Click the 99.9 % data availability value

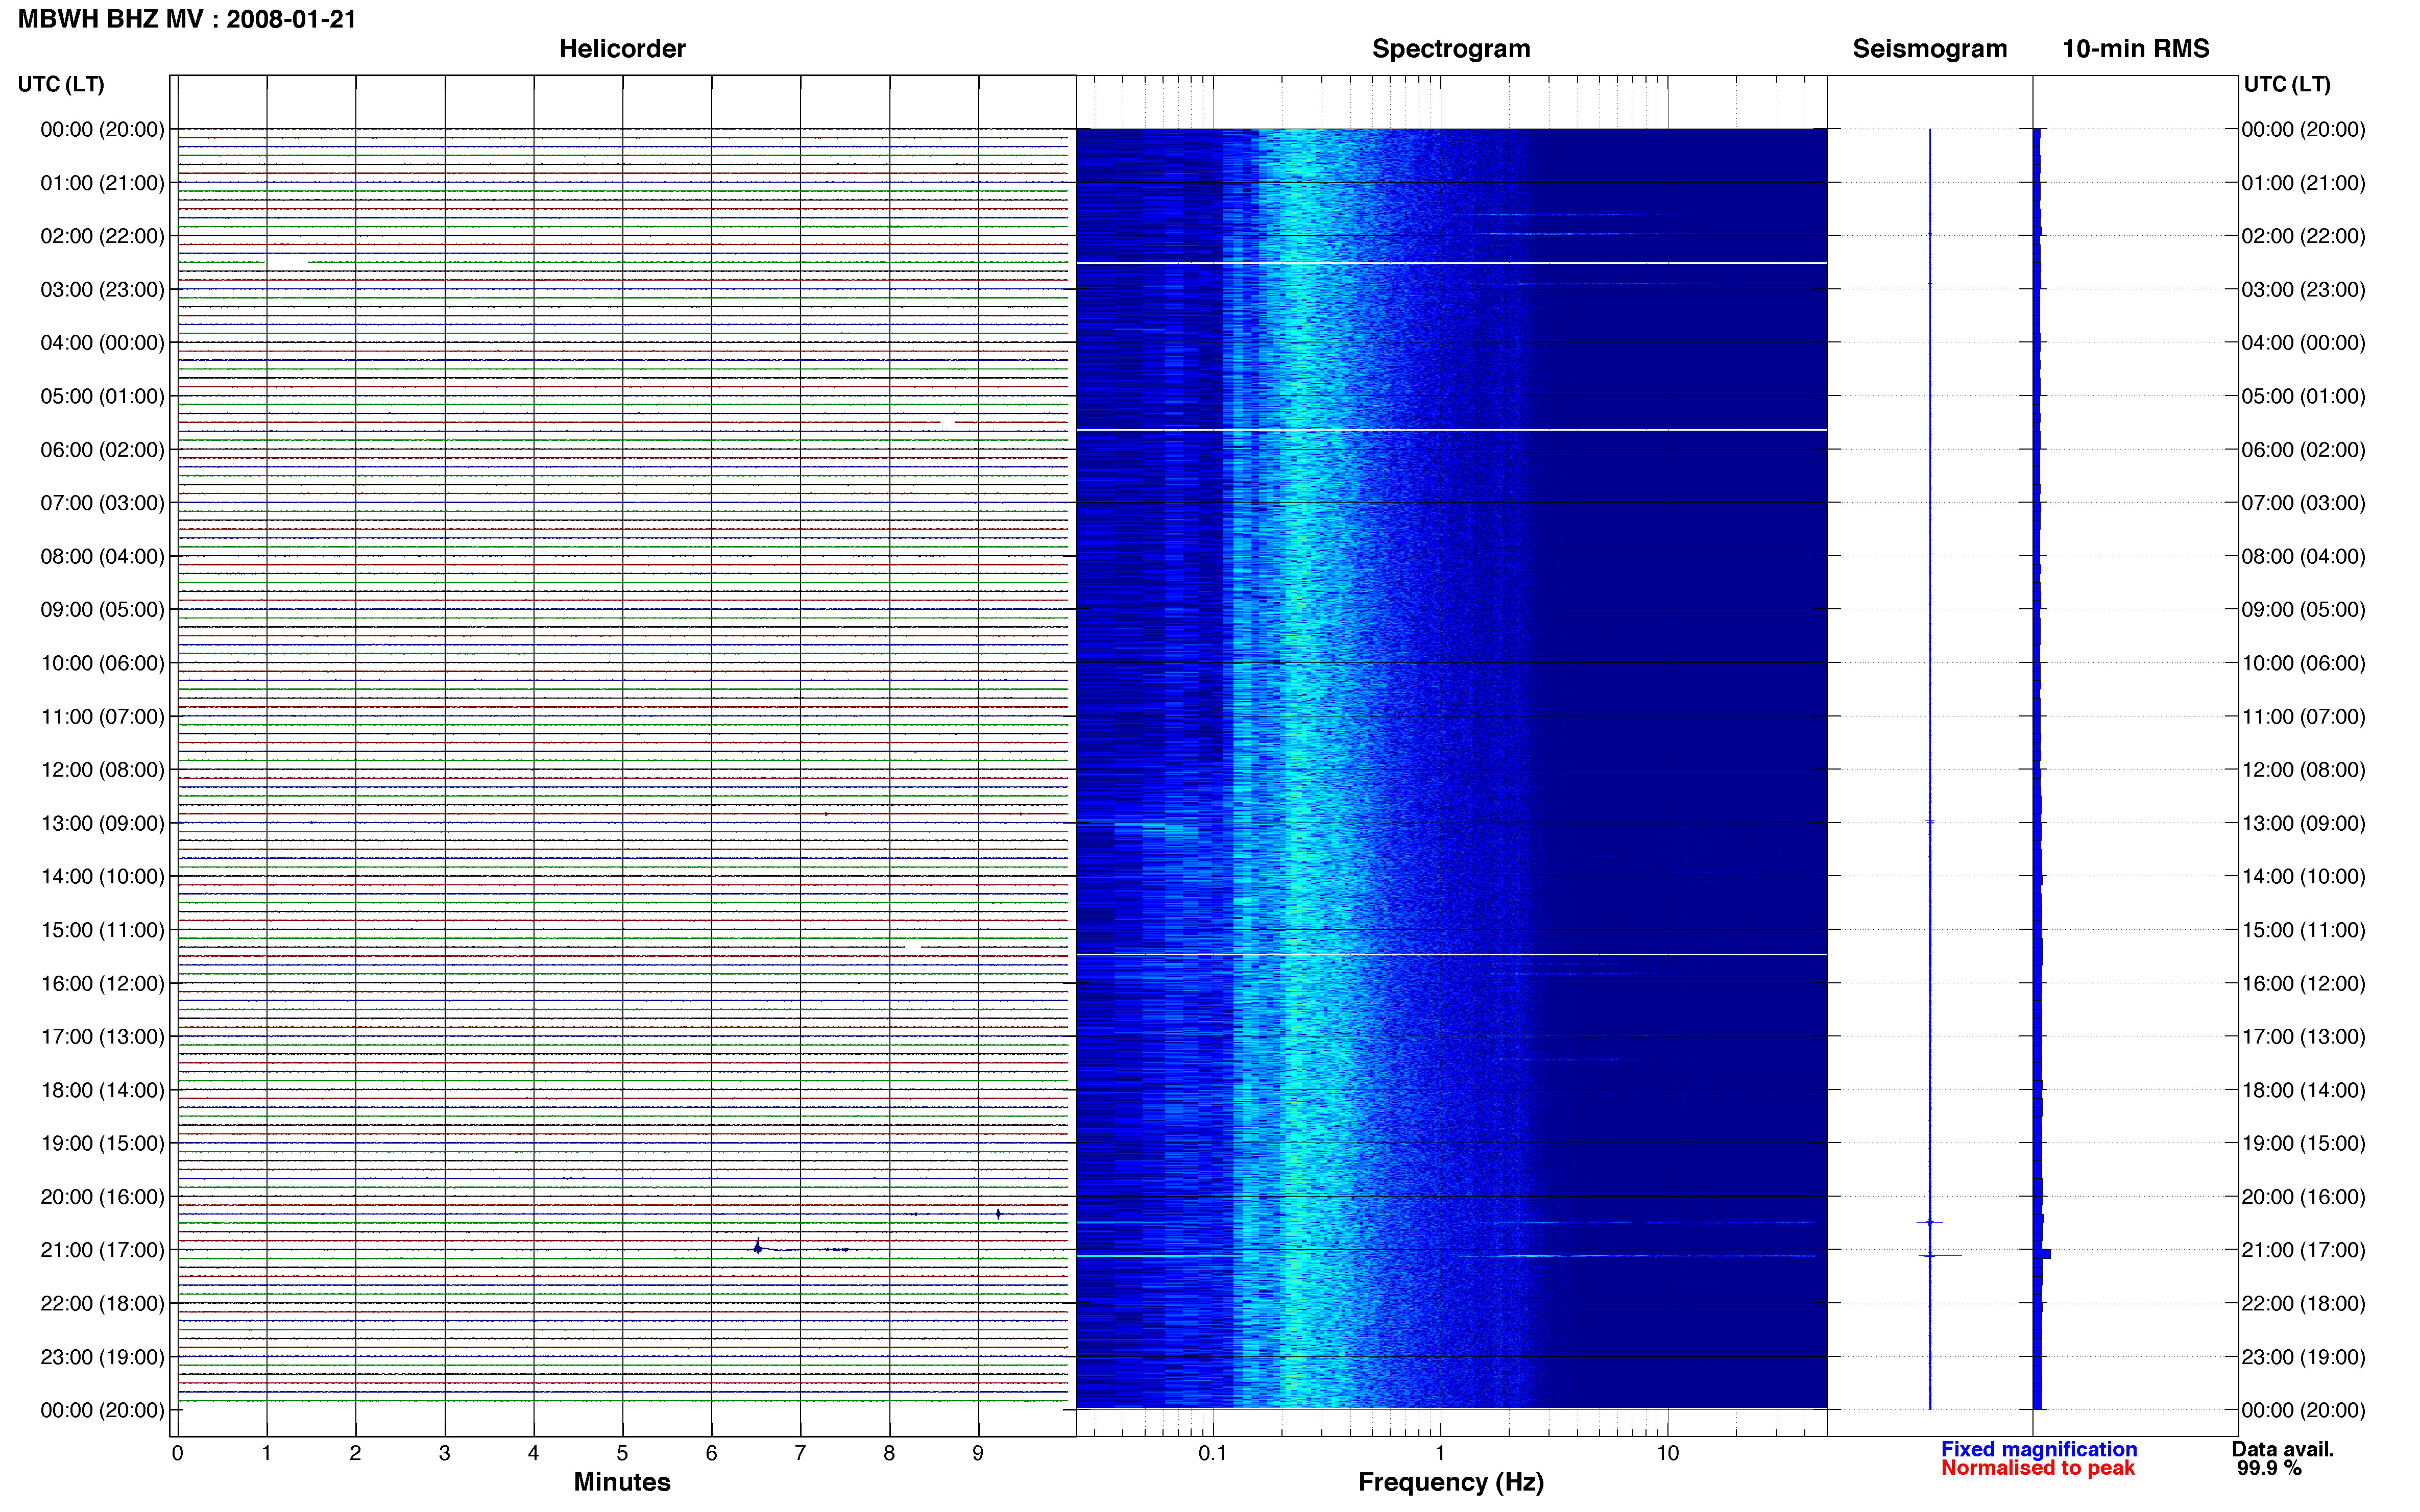[x=2270, y=1468]
